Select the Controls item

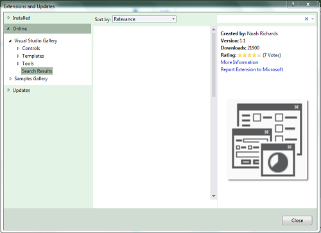pos(31,48)
